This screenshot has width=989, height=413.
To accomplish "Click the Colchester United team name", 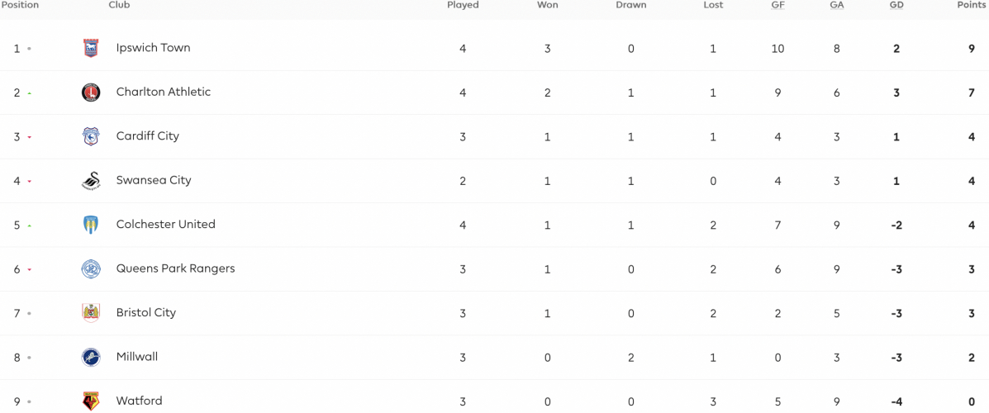I will 166,225.
